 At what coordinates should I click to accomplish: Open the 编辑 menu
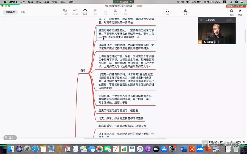(x=30, y=2)
